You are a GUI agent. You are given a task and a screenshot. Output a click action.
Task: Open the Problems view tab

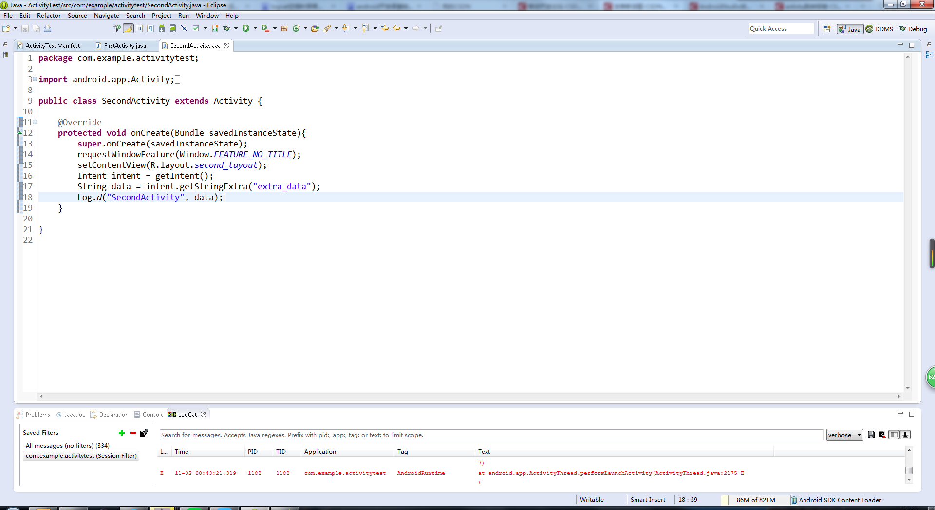33,415
